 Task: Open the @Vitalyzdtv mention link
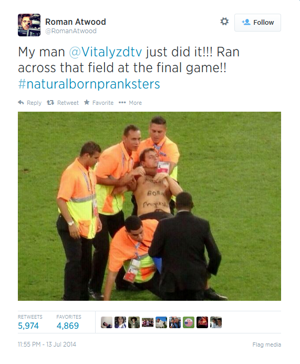tap(106, 52)
